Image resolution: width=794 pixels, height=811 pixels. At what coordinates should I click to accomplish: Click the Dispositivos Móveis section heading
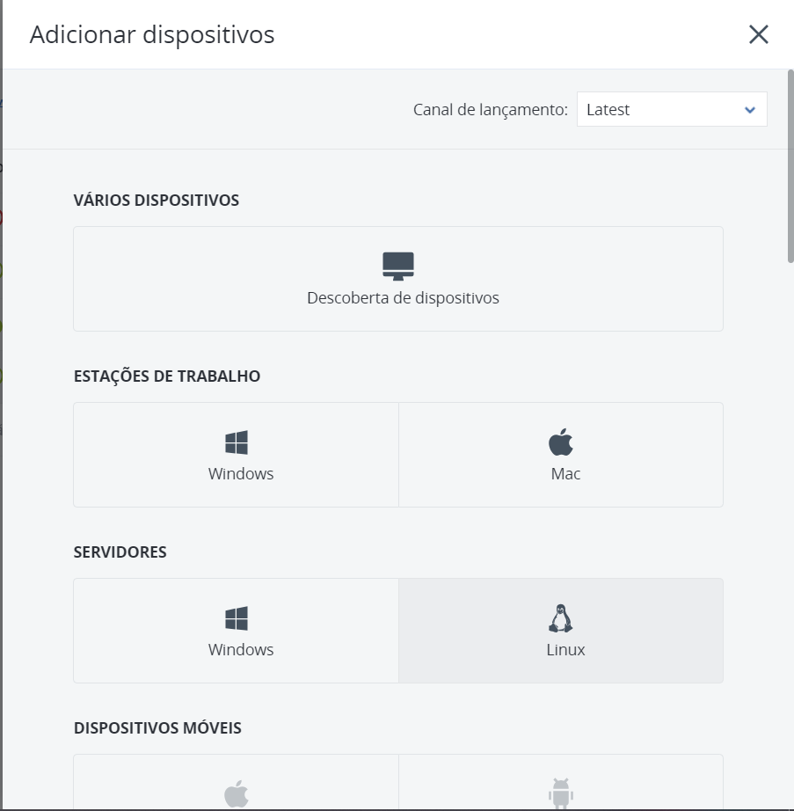(157, 727)
